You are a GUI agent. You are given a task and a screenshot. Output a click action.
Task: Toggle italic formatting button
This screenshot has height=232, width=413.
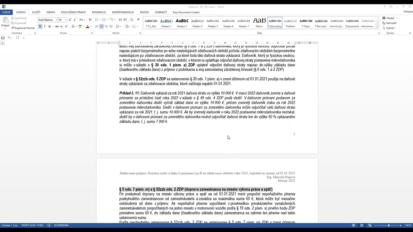[45, 26]
